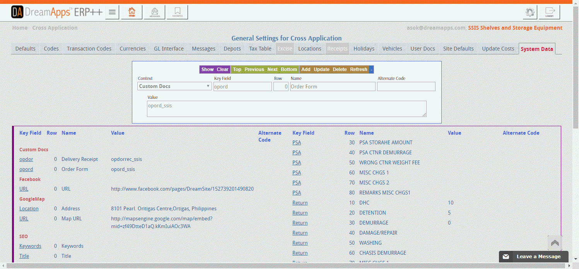
Task: Open Return link for DHC row
Action: pos(300,203)
